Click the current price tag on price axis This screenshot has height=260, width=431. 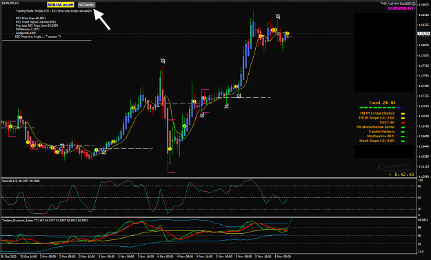pos(423,34)
